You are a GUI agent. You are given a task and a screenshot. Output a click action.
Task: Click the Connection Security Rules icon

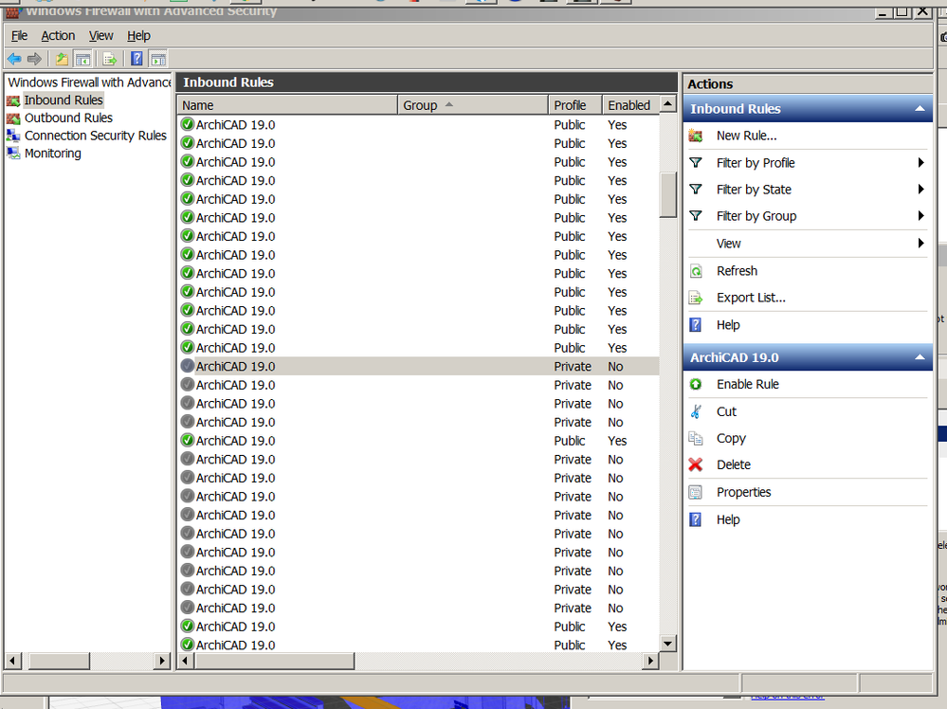(x=13, y=136)
